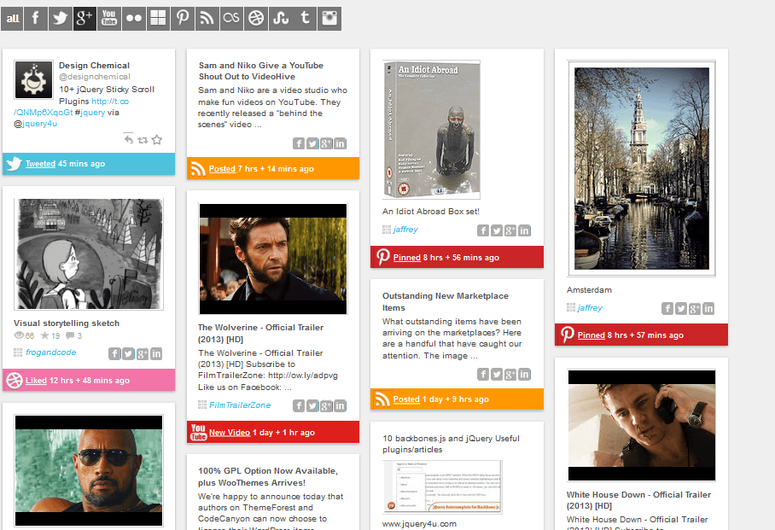Screen dimensions: 775x530
Task: Open the Design Chemical avatar
Action: click(33, 79)
